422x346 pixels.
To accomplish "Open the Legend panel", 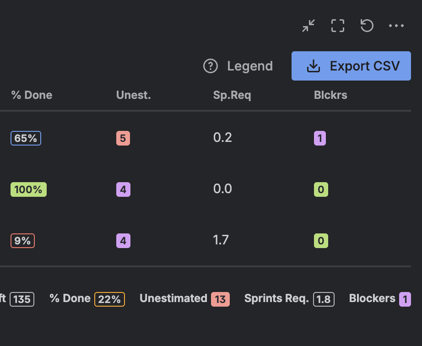I will coord(250,66).
